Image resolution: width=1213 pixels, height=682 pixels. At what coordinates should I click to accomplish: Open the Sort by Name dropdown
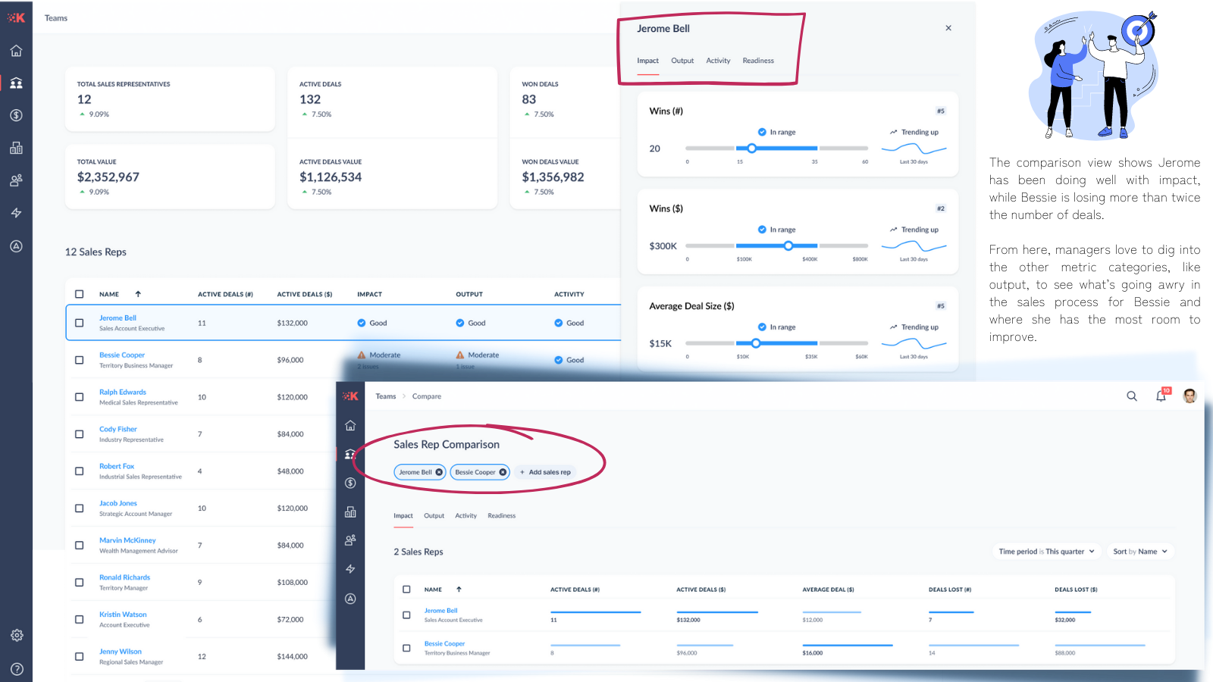(1139, 551)
